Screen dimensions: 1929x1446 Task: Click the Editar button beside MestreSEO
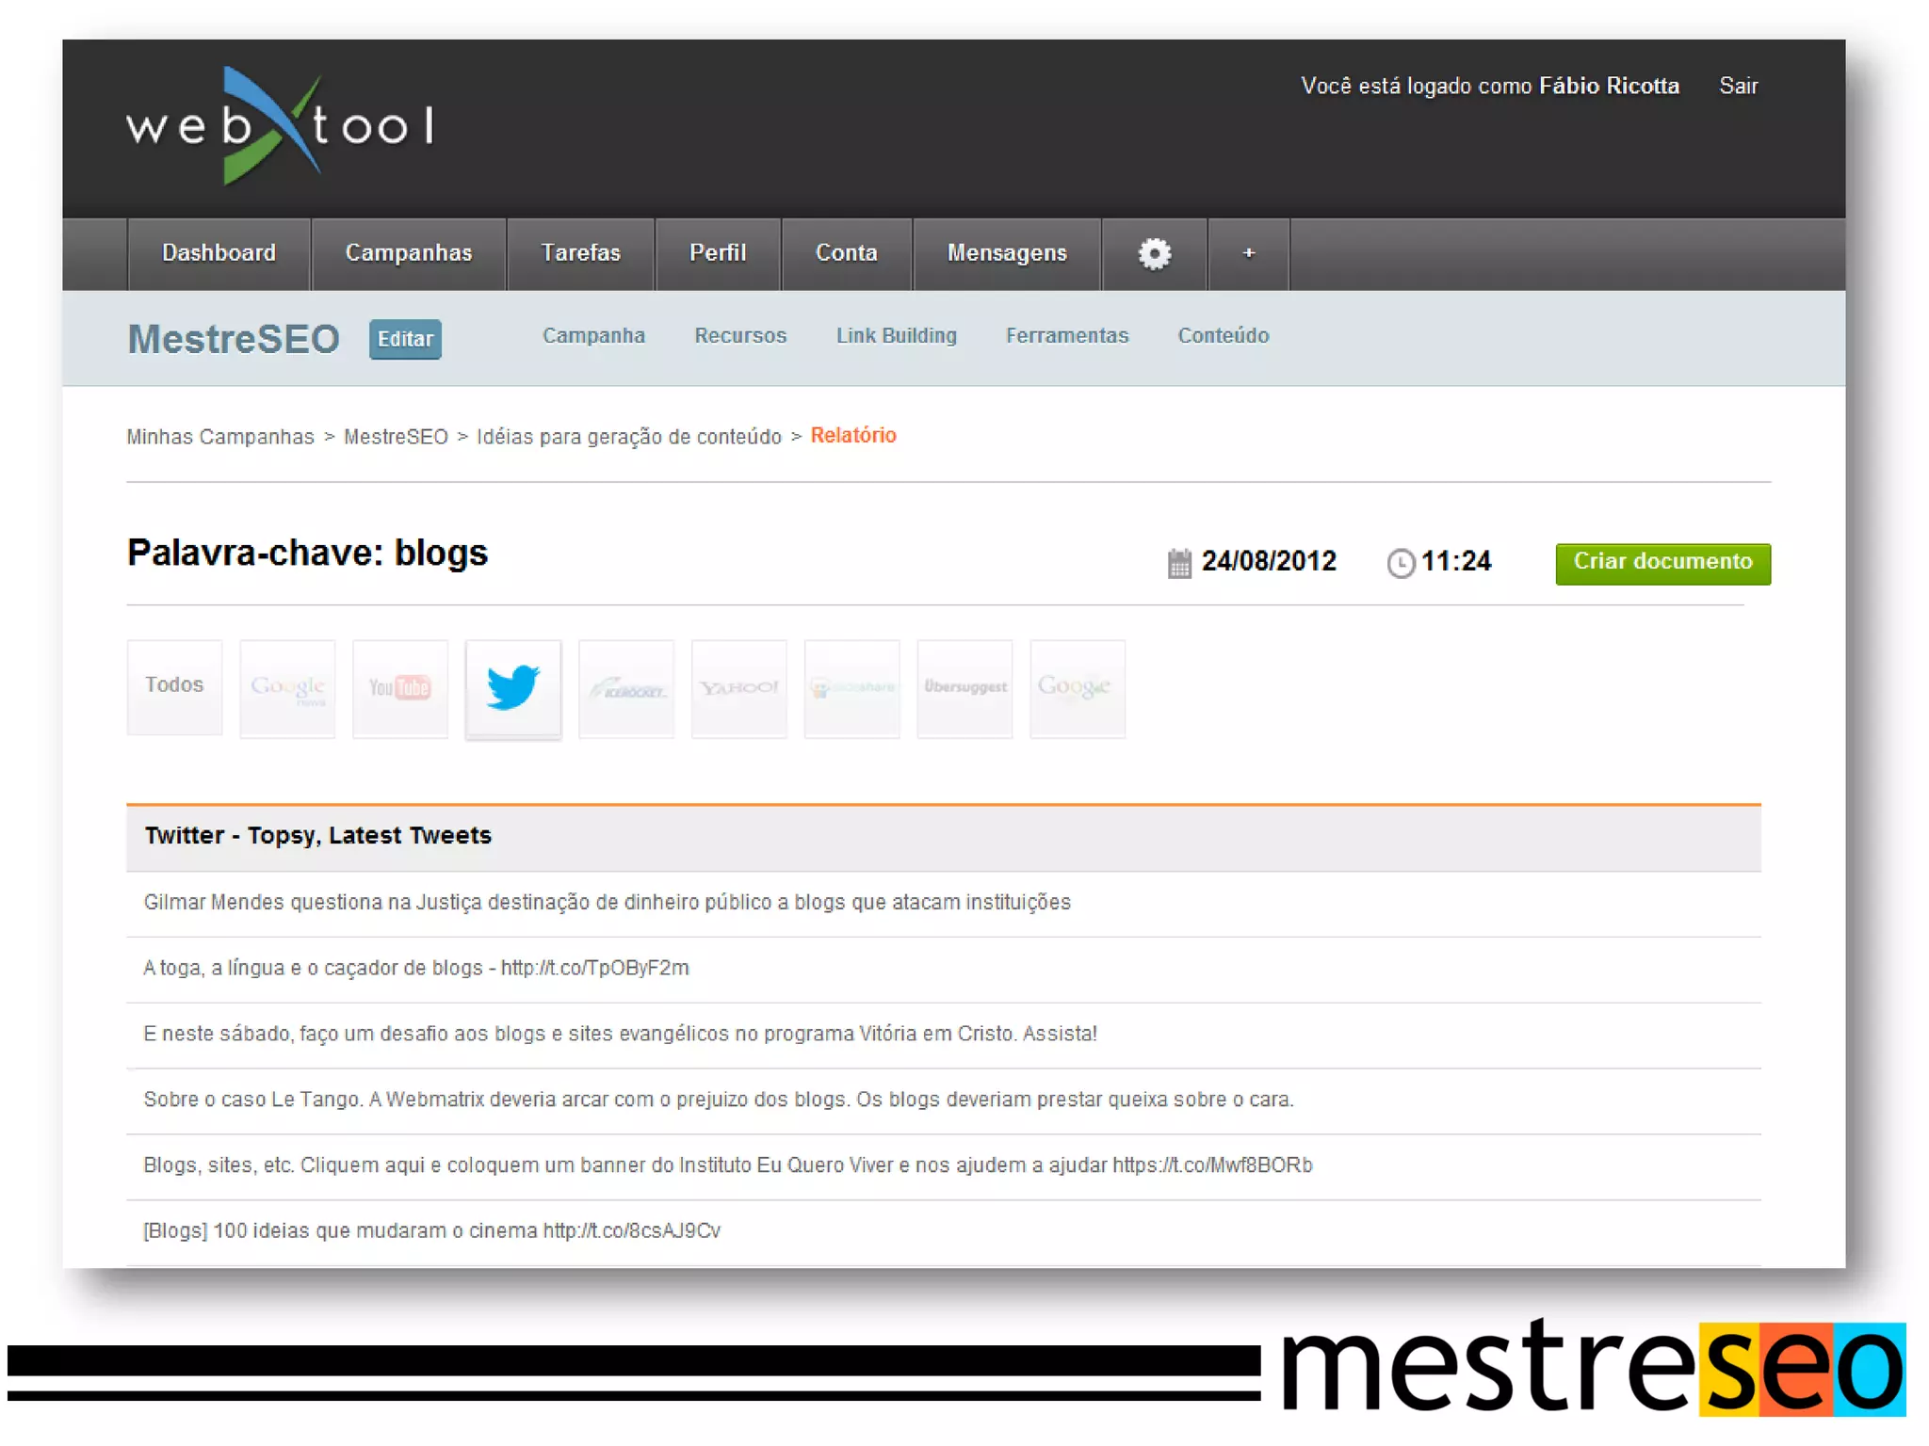coord(405,339)
